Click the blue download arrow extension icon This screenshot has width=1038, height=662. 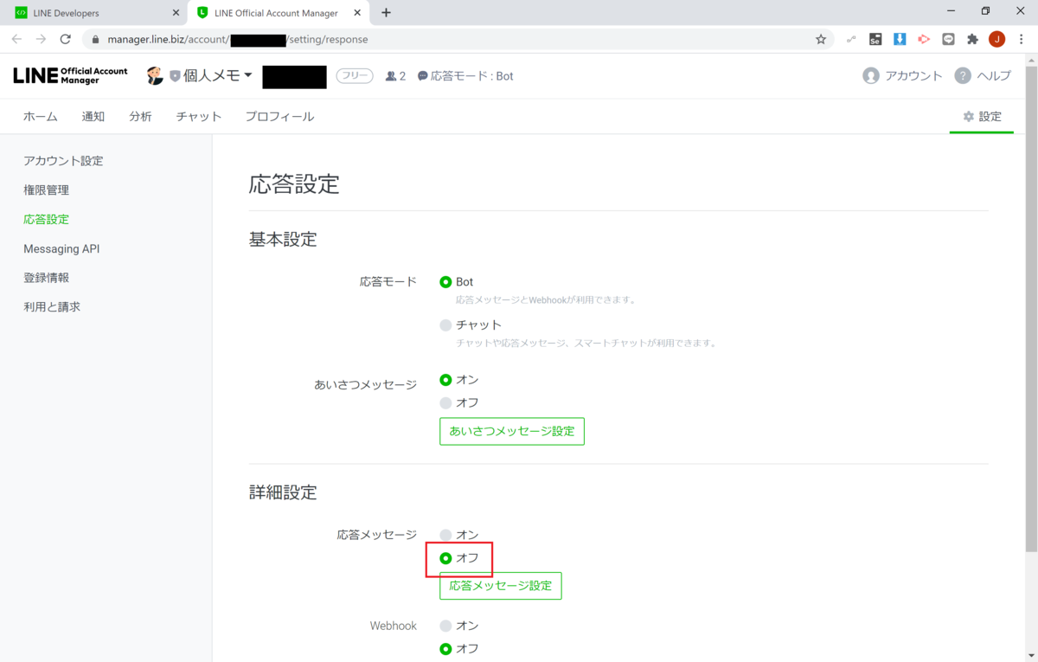(900, 39)
